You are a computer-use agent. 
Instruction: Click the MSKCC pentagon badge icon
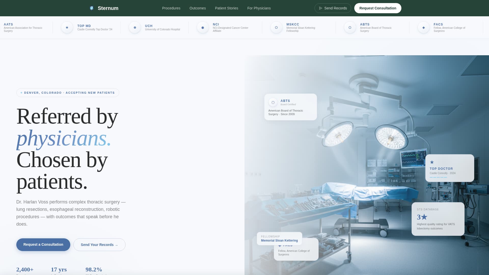(x=276, y=28)
